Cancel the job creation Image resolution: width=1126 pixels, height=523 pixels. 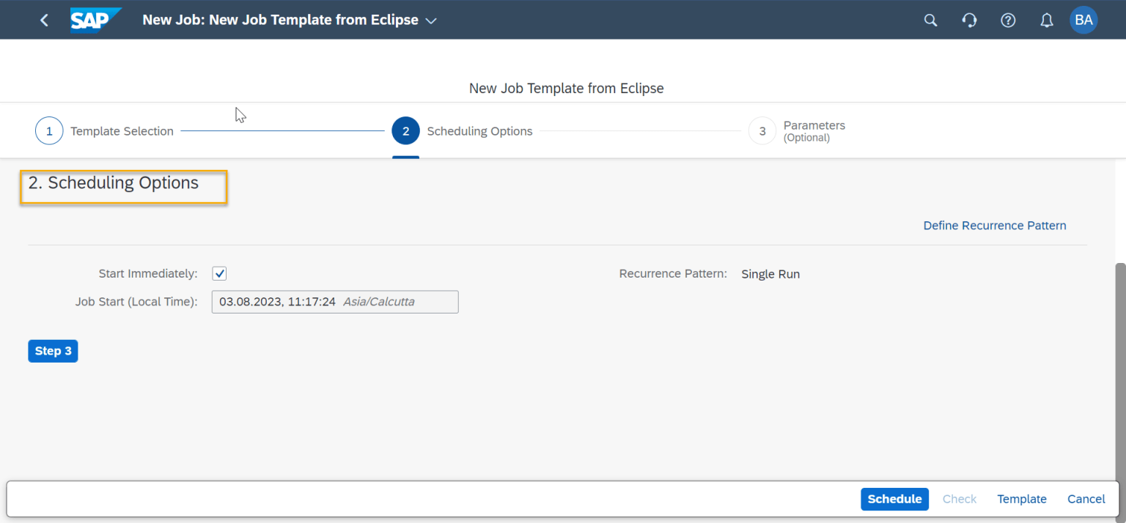point(1086,499)
